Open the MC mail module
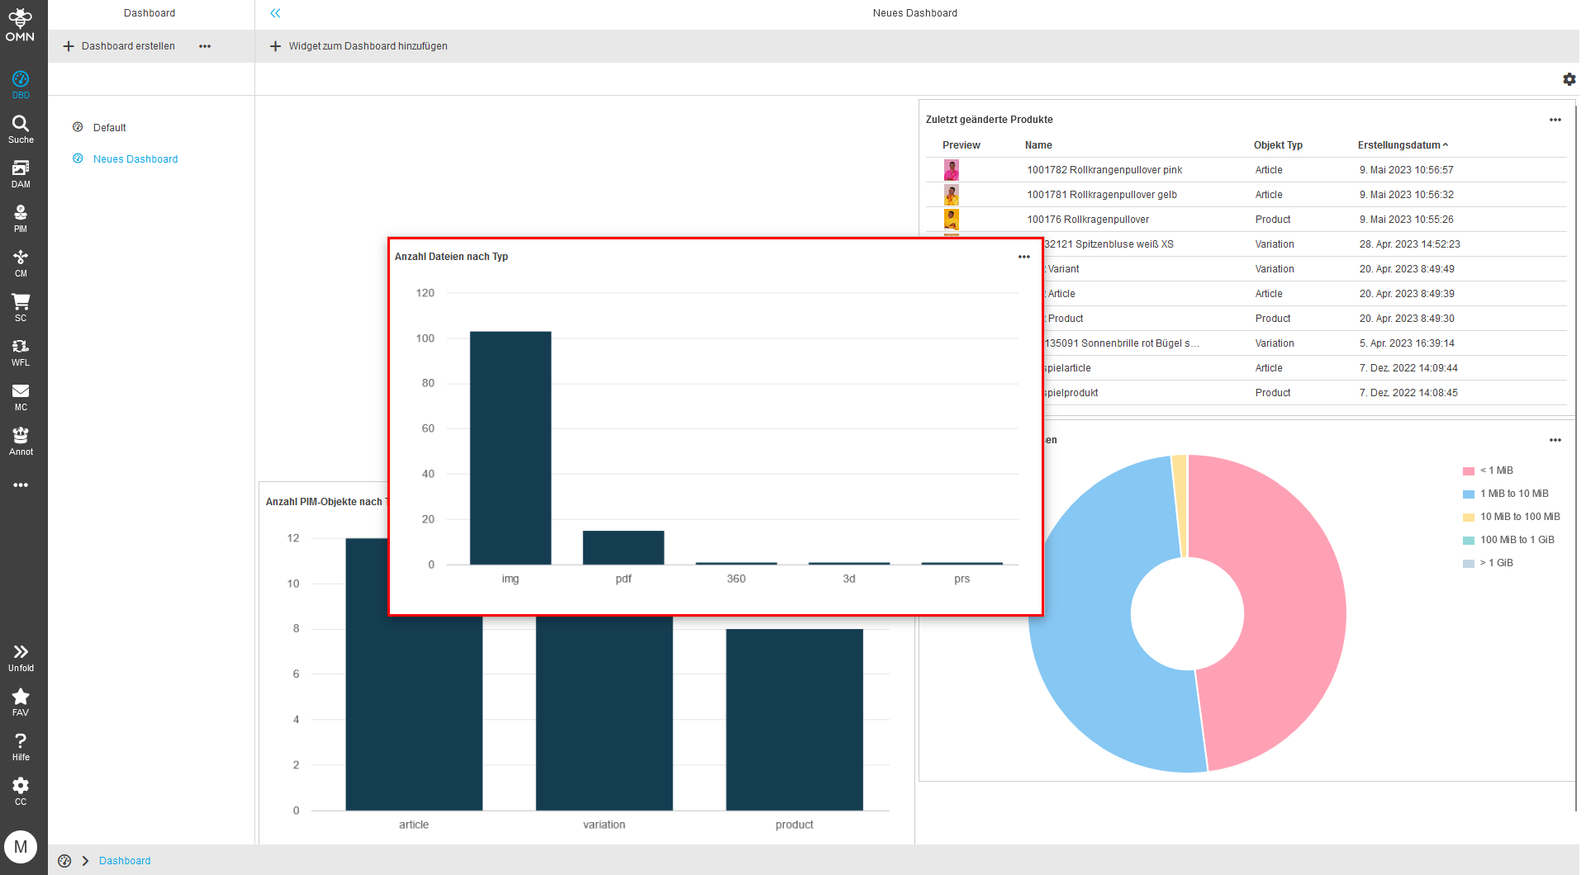Viewport: 1586px width, 875px height. coord(21,396)
